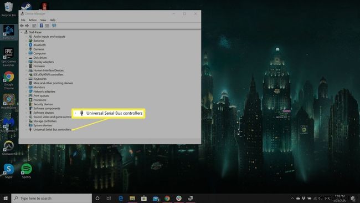Click the Dropbox tray icon
This screenshot has height=203, width=360.
304,198
